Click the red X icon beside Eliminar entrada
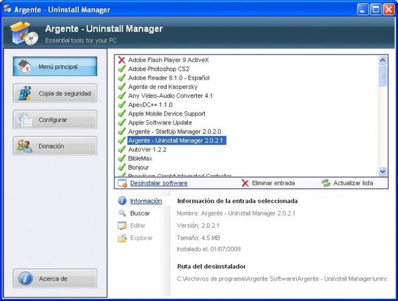 click(245, 183)
